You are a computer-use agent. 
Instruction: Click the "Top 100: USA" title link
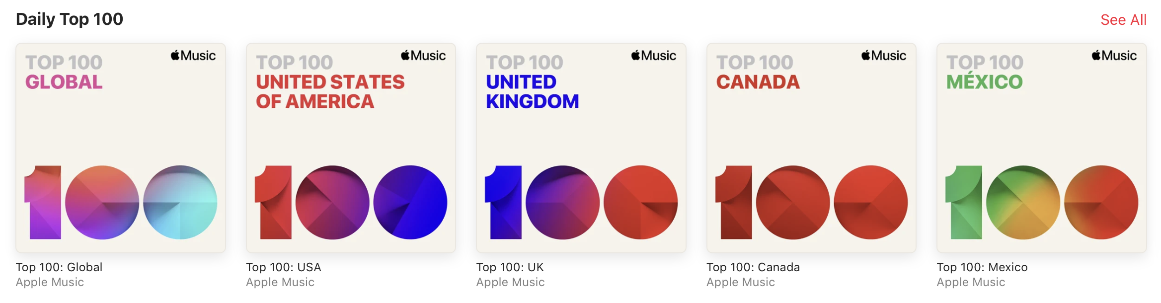tap(284, 267)
